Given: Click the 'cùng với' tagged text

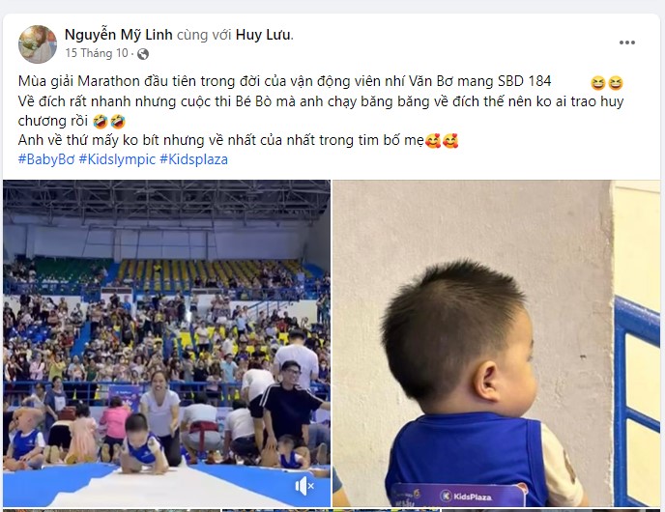Looking at the screenshot, I should (x=204, y=35).
